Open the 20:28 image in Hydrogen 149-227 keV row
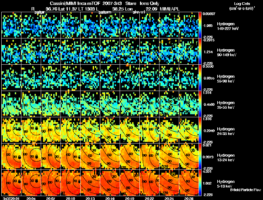This screenshot has height=200, width=263. pyautogui.click(x=189, y=25)
